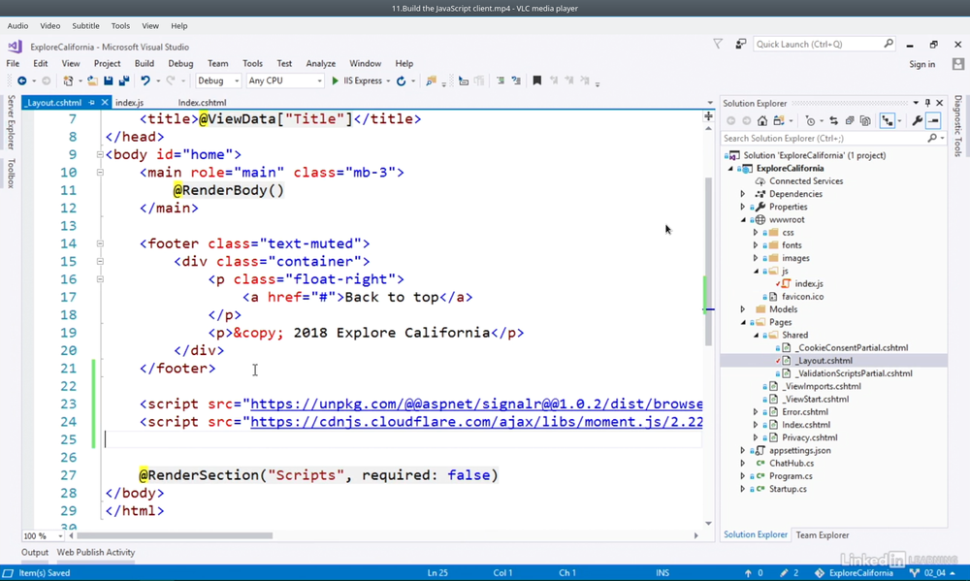The image size is (970, 581).
Task: Start debugging with the green IIS Express play icon
Action: 336,81
